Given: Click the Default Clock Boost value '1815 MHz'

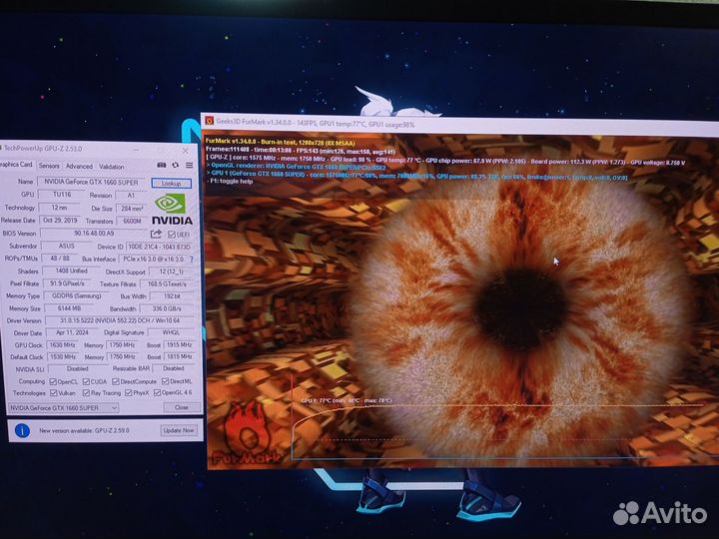Looking at the screenshot, I should pos(180,356).
